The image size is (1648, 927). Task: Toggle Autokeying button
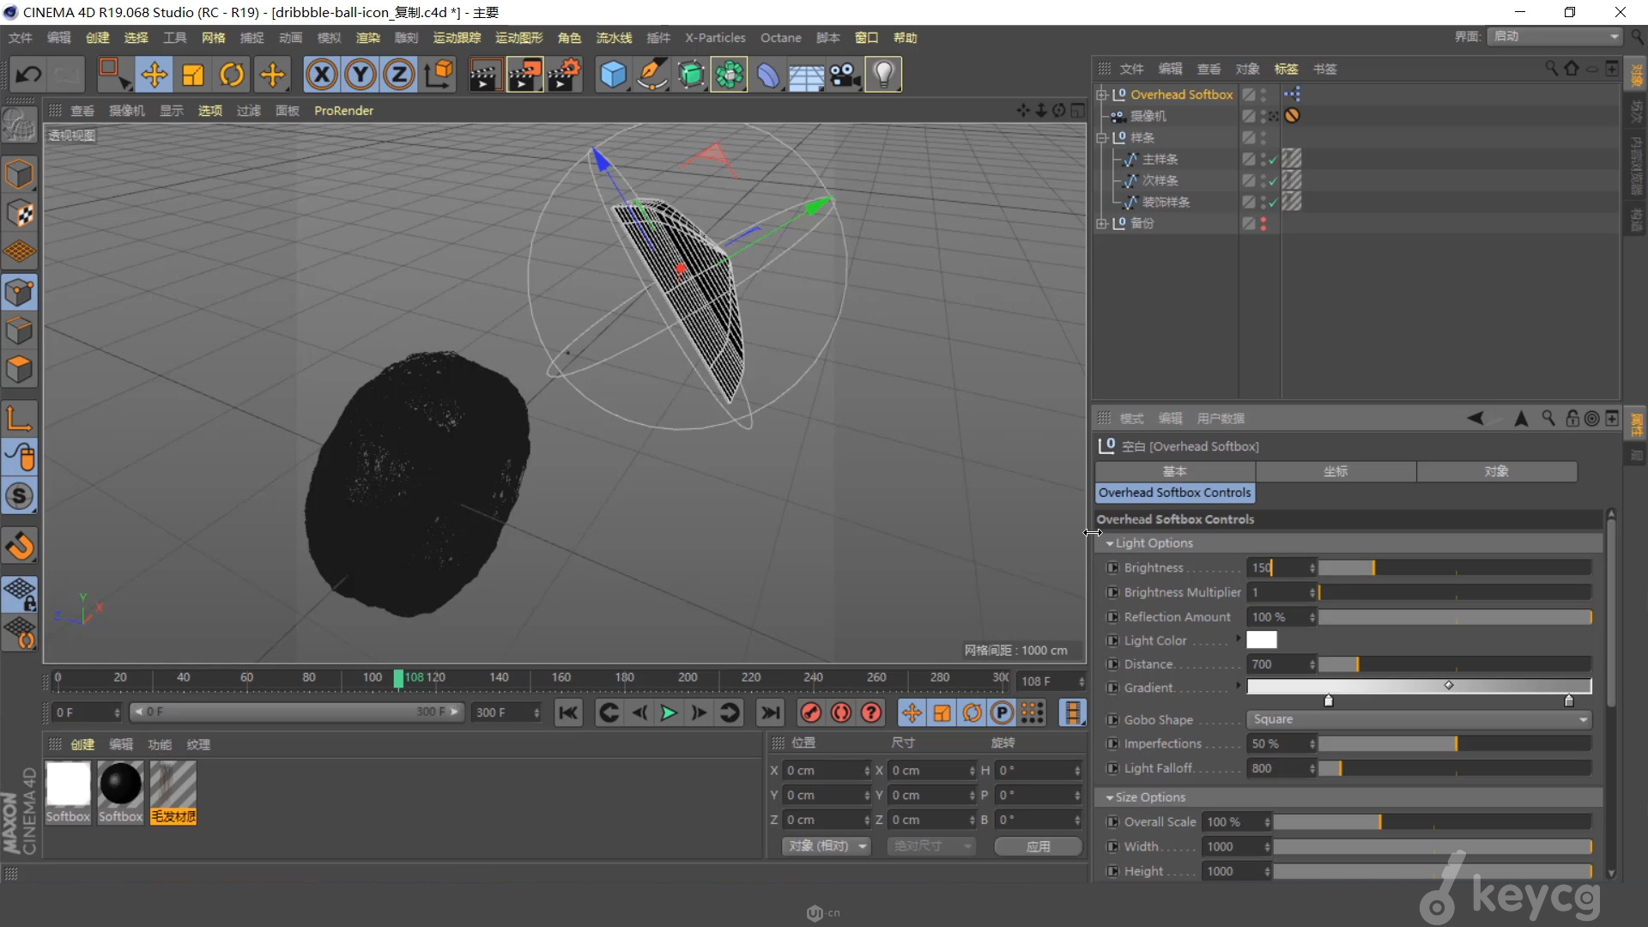pos(841,712)
